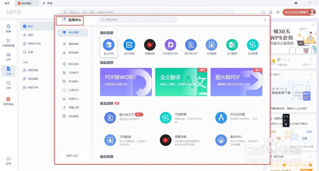Select 图片转文字 icon in 猜你需要 row
Screen dimensions: 319x171
[191, 47]
